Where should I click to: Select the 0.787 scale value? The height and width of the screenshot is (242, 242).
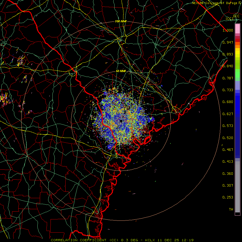pos(228,78)
